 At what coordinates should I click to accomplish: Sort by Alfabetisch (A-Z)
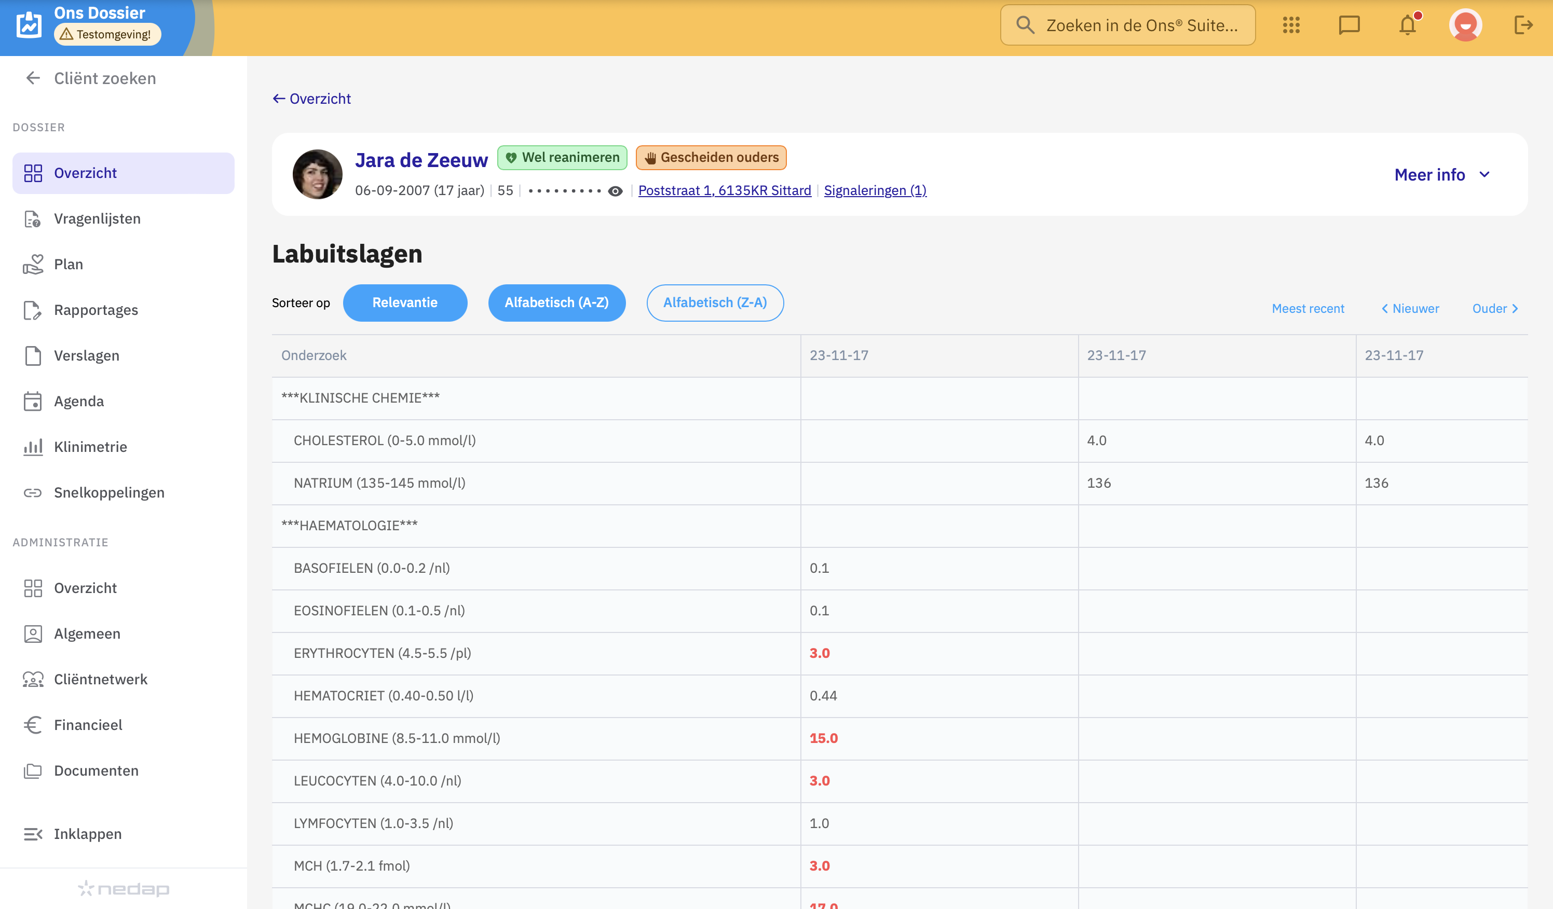(556, 302)
